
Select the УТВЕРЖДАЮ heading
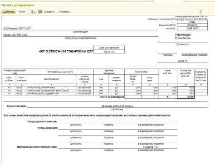pos(183,35)
